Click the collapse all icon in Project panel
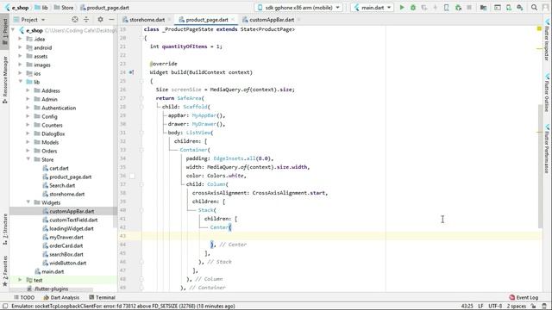The image size is (552, 310). click(x=86, y=20)
